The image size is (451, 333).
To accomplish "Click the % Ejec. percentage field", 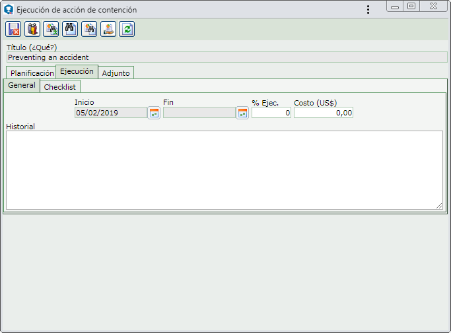I will click(271, 113).
